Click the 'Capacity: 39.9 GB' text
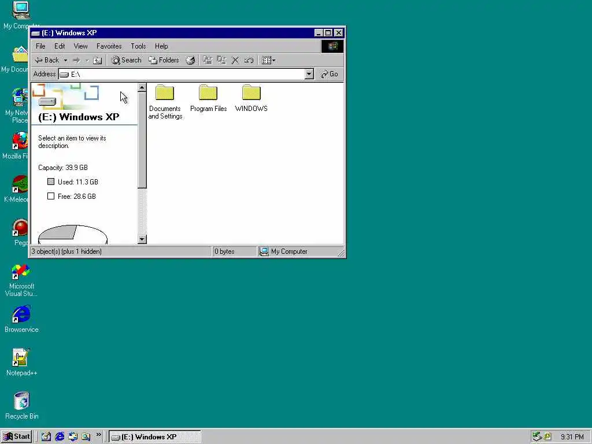Screen dimensions: 592x444 click(62, 167)
